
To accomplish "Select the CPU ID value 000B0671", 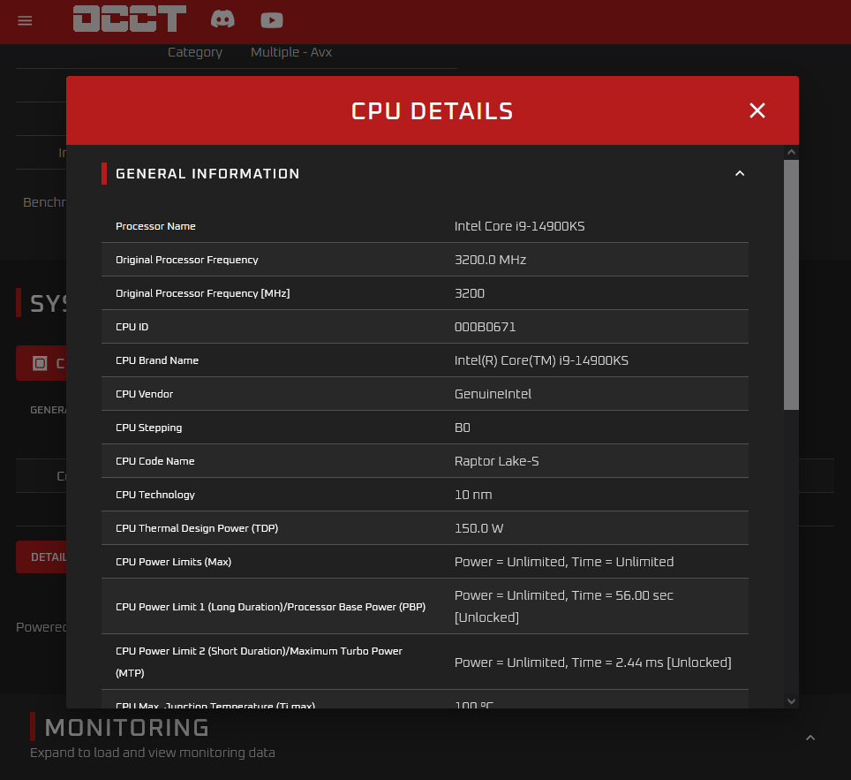I will 486,327.
